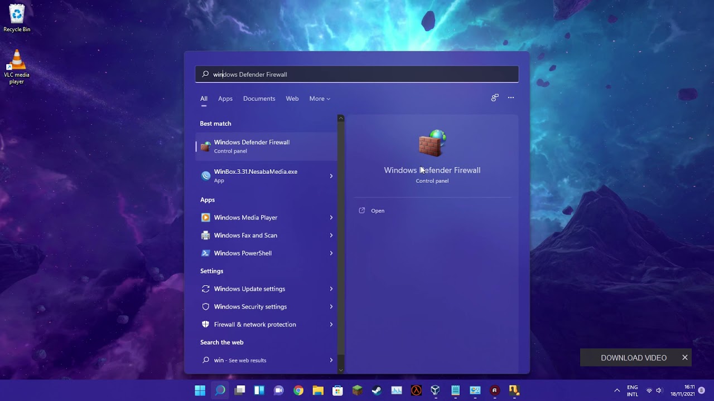Screen dimensions: 714x401
Task: Click the Best match section heading
Action: tap(215, 124)
